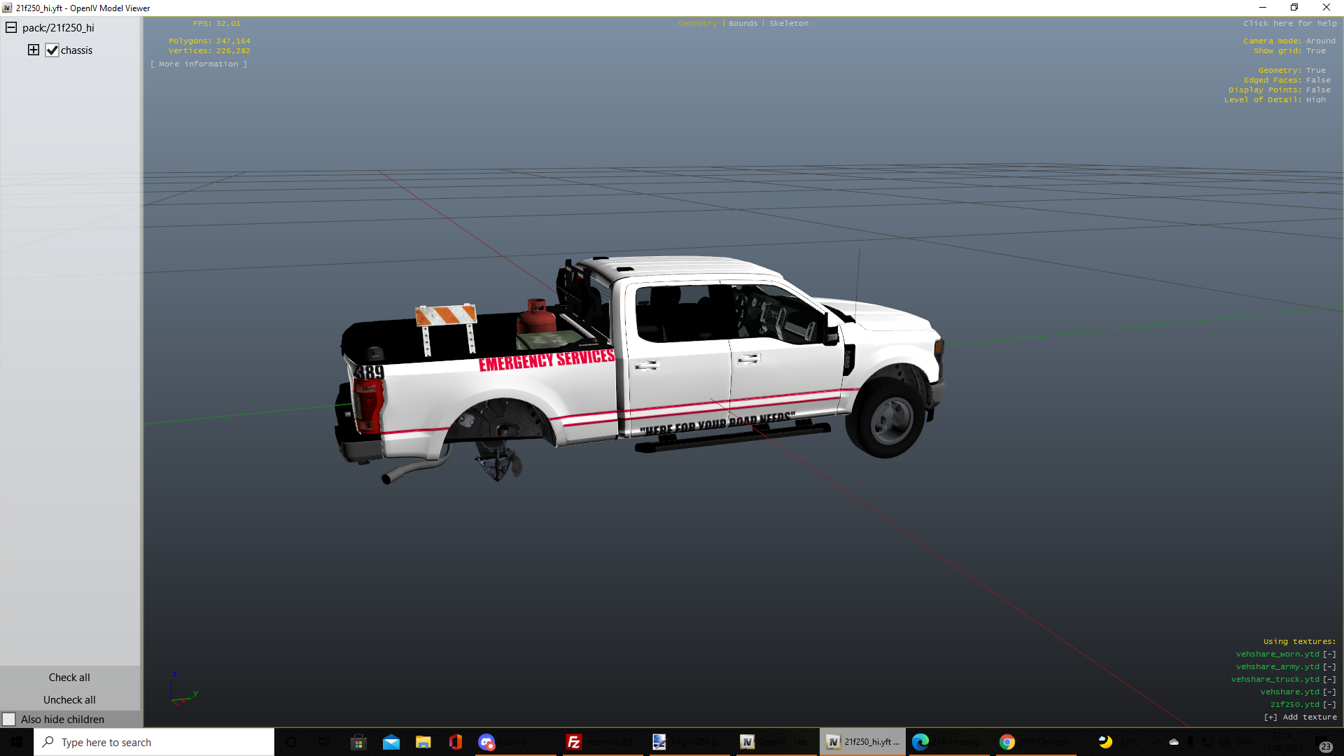
Task: Switch to Bounds view tab
Action: 743,24
